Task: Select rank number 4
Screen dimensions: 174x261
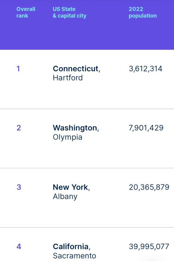Action: (19, 246)
